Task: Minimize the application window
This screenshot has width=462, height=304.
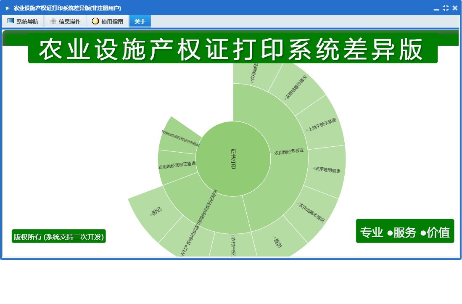Action: 436,8
